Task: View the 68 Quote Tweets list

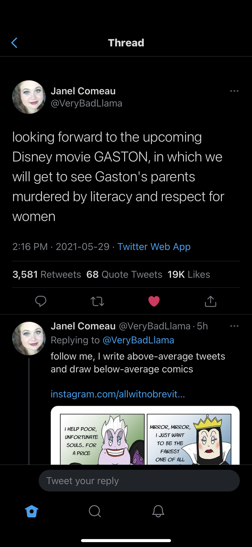Action: click(x=124, y=274)
